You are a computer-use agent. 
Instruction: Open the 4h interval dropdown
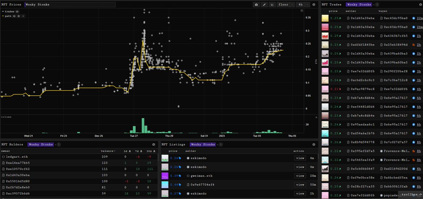tap(303, 5)
